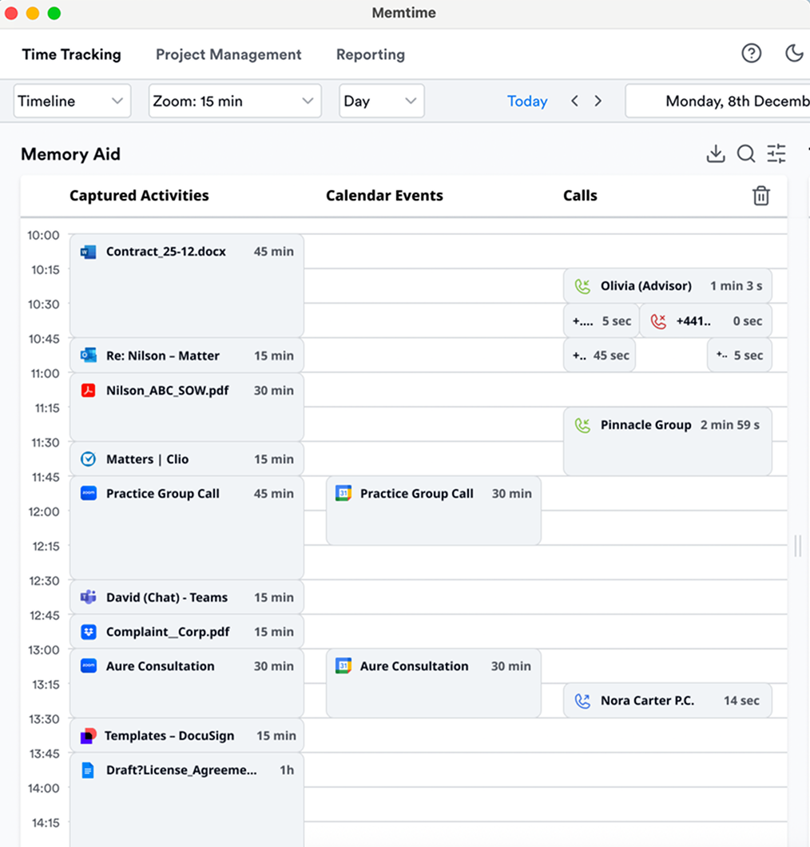
Task: Go to next day arrow
Action: coord(598,101)
